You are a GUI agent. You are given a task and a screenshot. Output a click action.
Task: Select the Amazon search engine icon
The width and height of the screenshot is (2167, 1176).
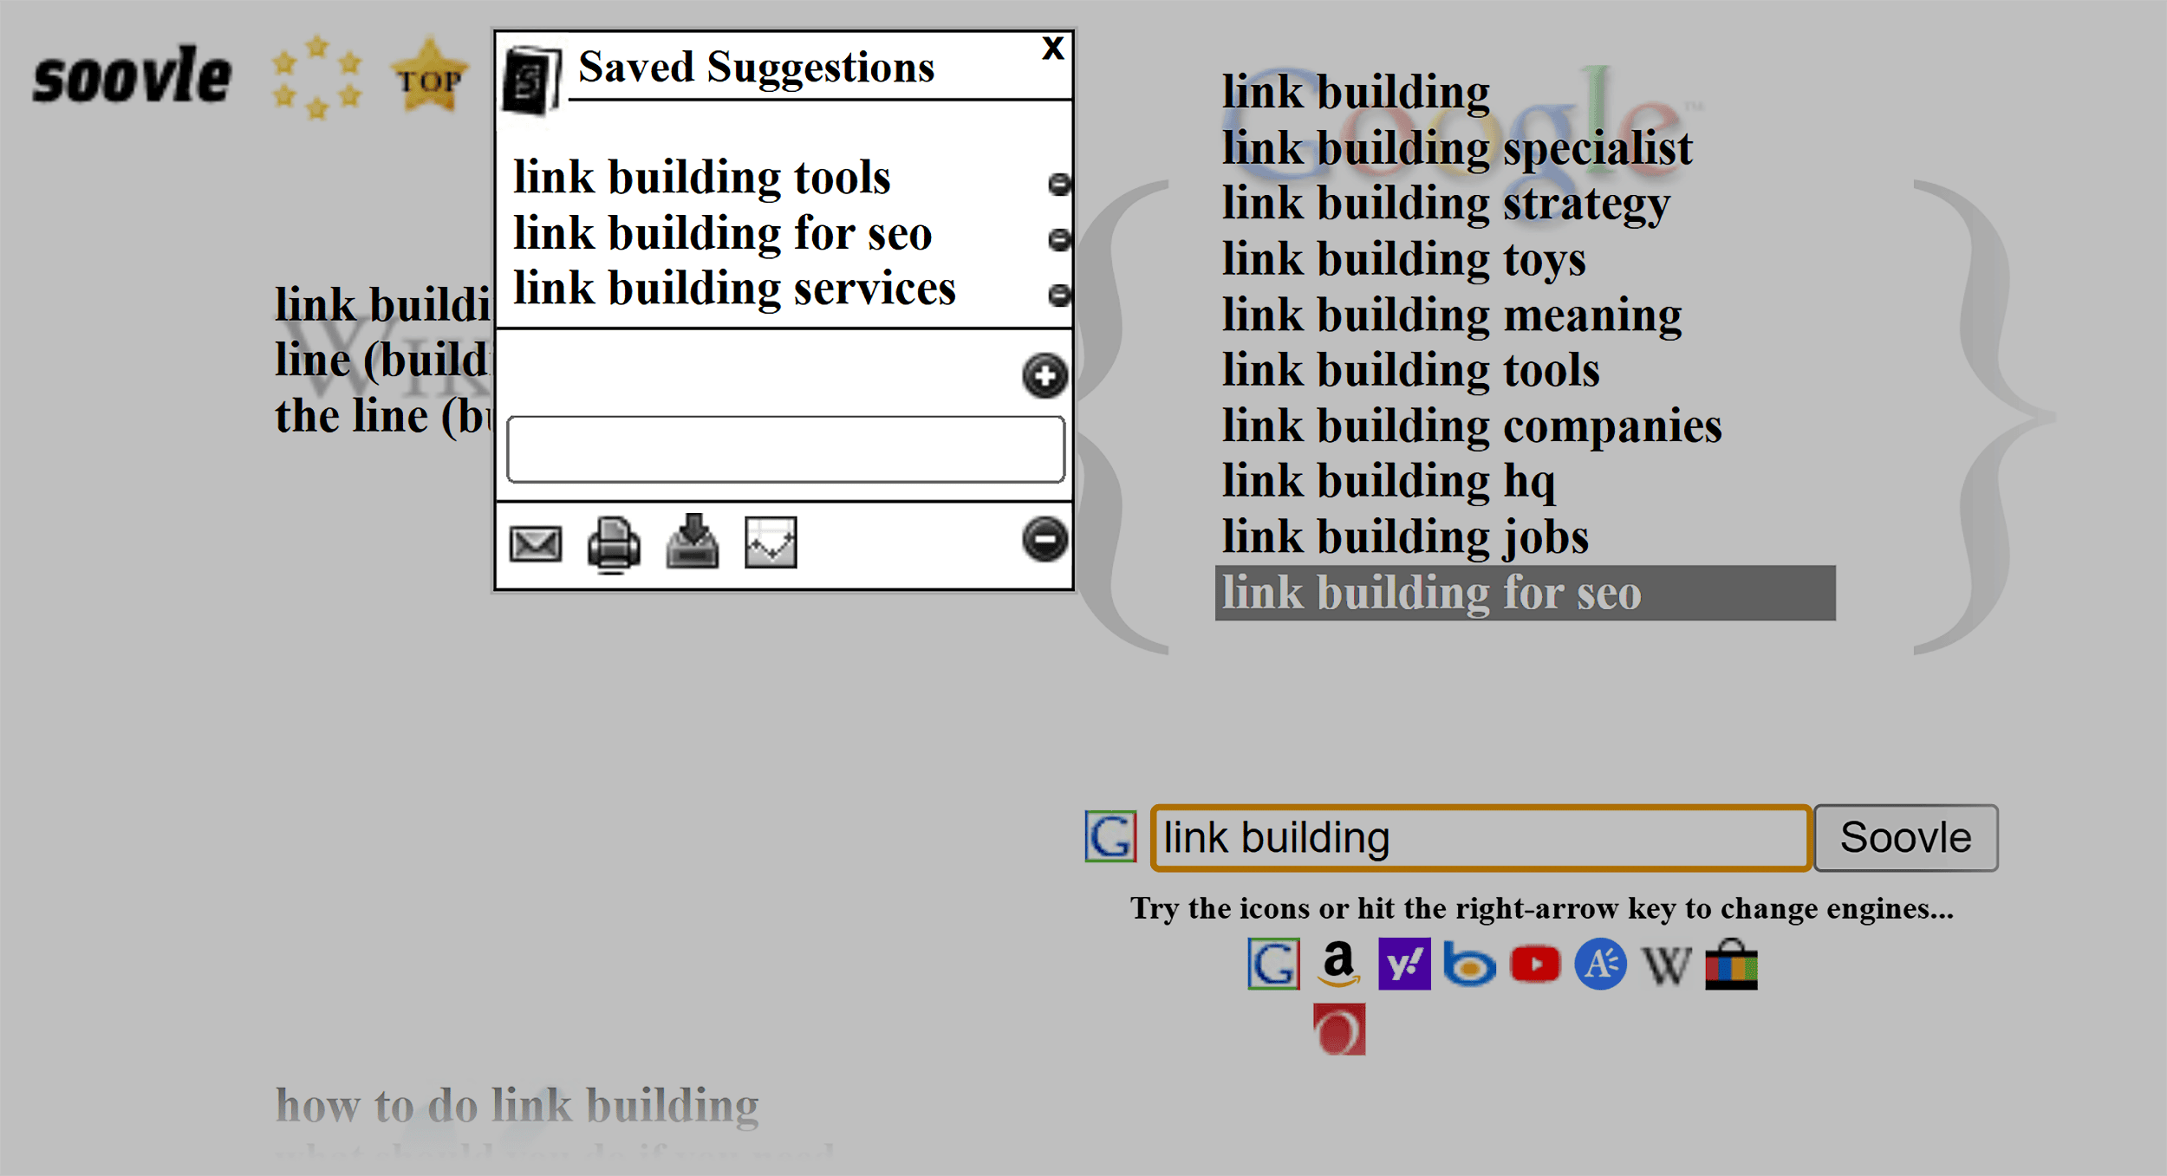[1338, 965]
